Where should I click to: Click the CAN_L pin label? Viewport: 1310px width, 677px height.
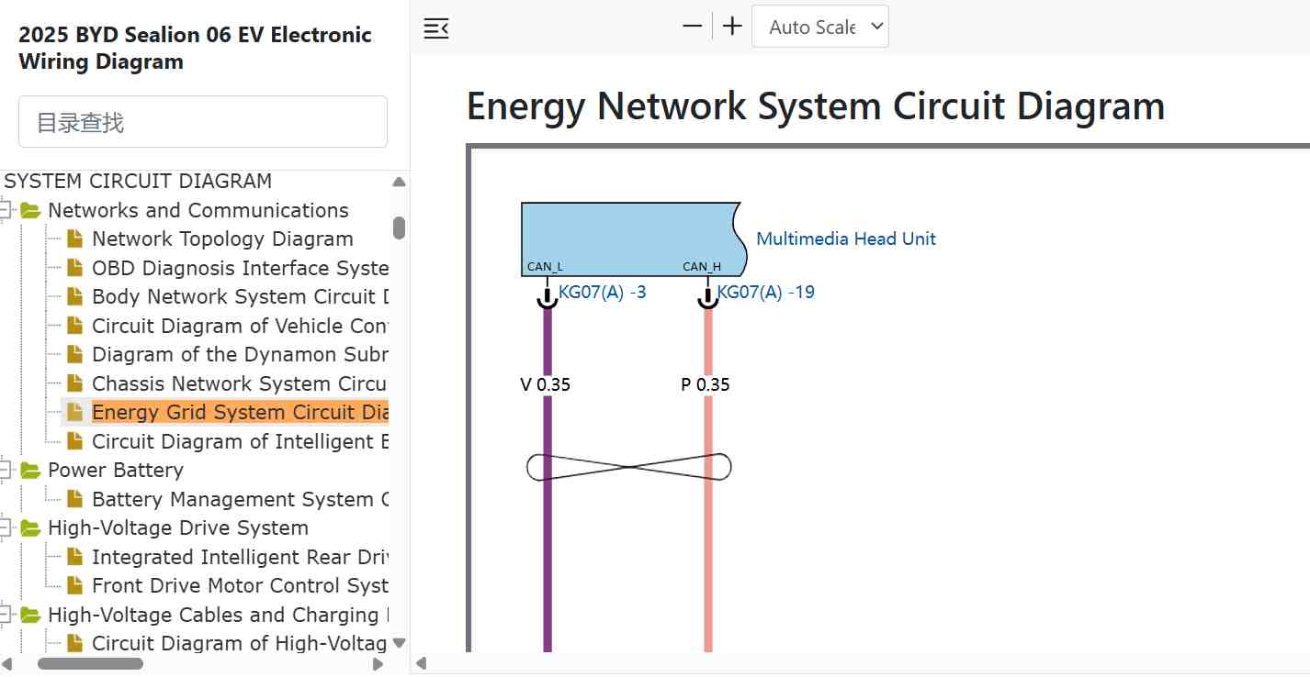545,267
